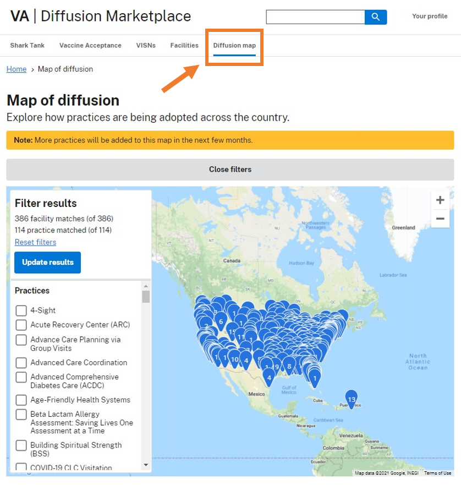Click the map pin labeled 6
The image size is (461, 485).
coord(221,321)
